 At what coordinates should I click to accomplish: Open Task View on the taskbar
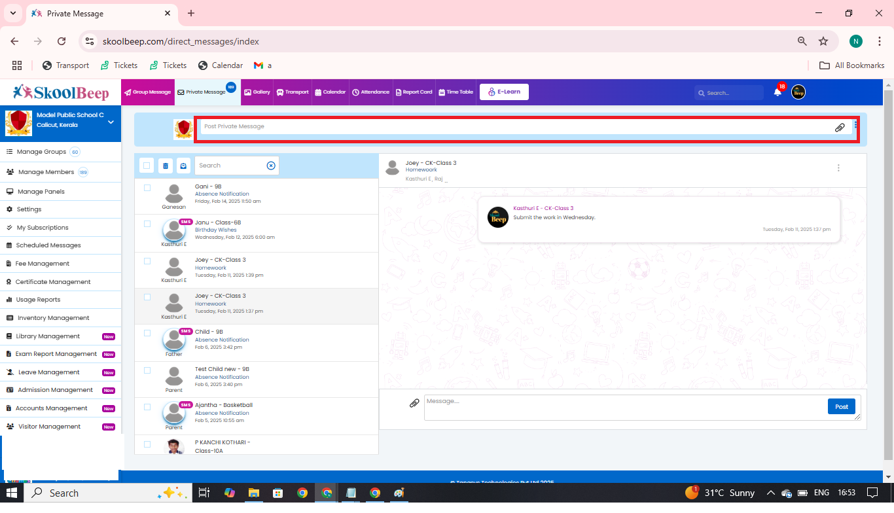204,493
